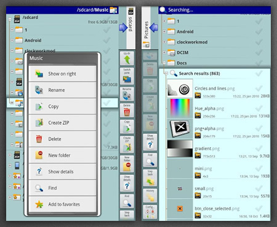Toggle the Search results (863) checkmark
The width and height of the screenshot is (277, 227).
(x=259, y=73)
